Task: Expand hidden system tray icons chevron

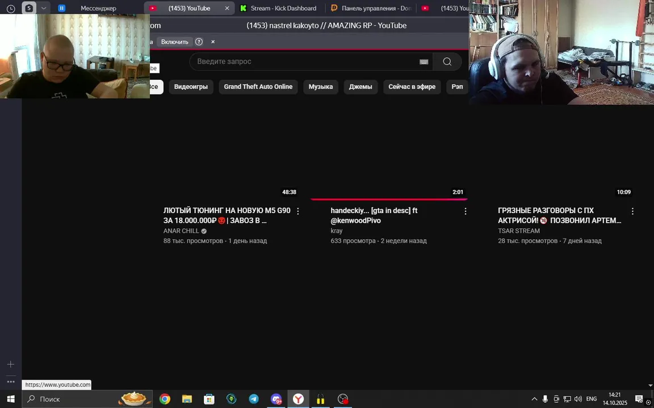Action: pyautogui.click(x=534, y=399)
